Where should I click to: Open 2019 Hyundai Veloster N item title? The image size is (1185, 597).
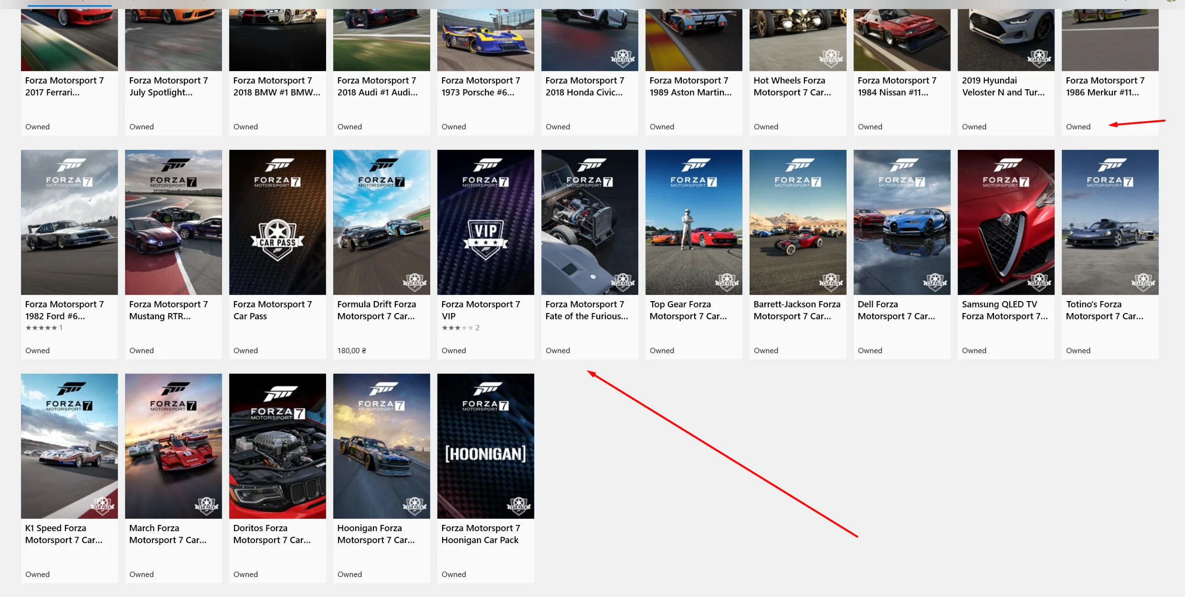tap(1003, 86)
